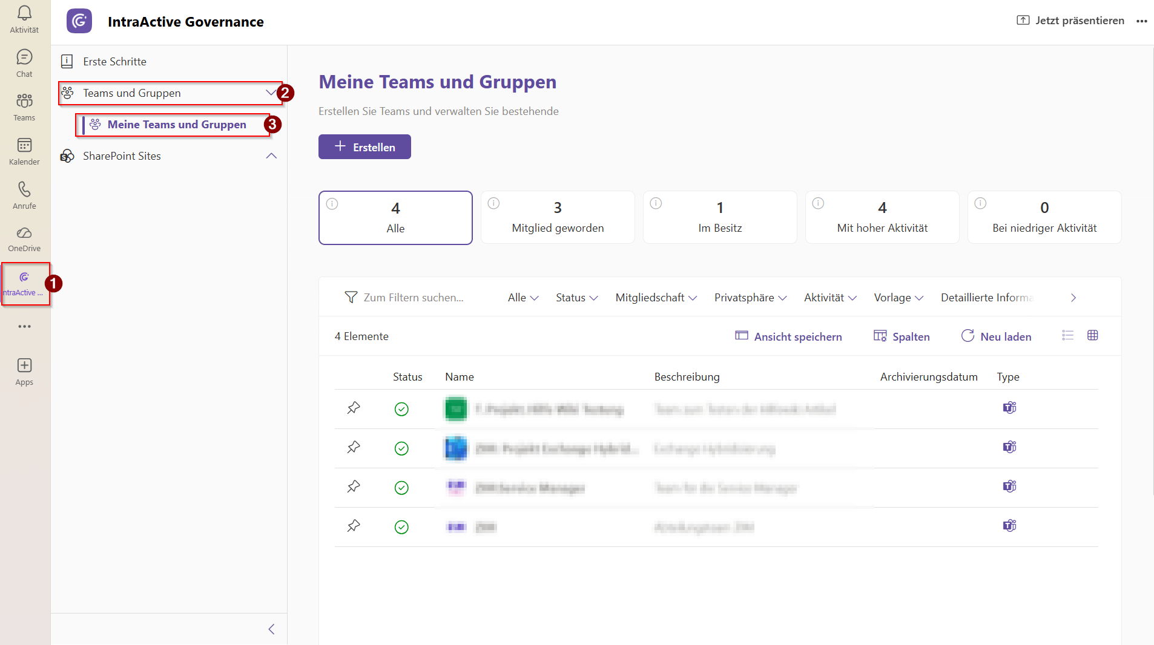This screenshot has width=1154, height=645.
Task: Collapse the navigation panel arrow
Action: [271, 629]
